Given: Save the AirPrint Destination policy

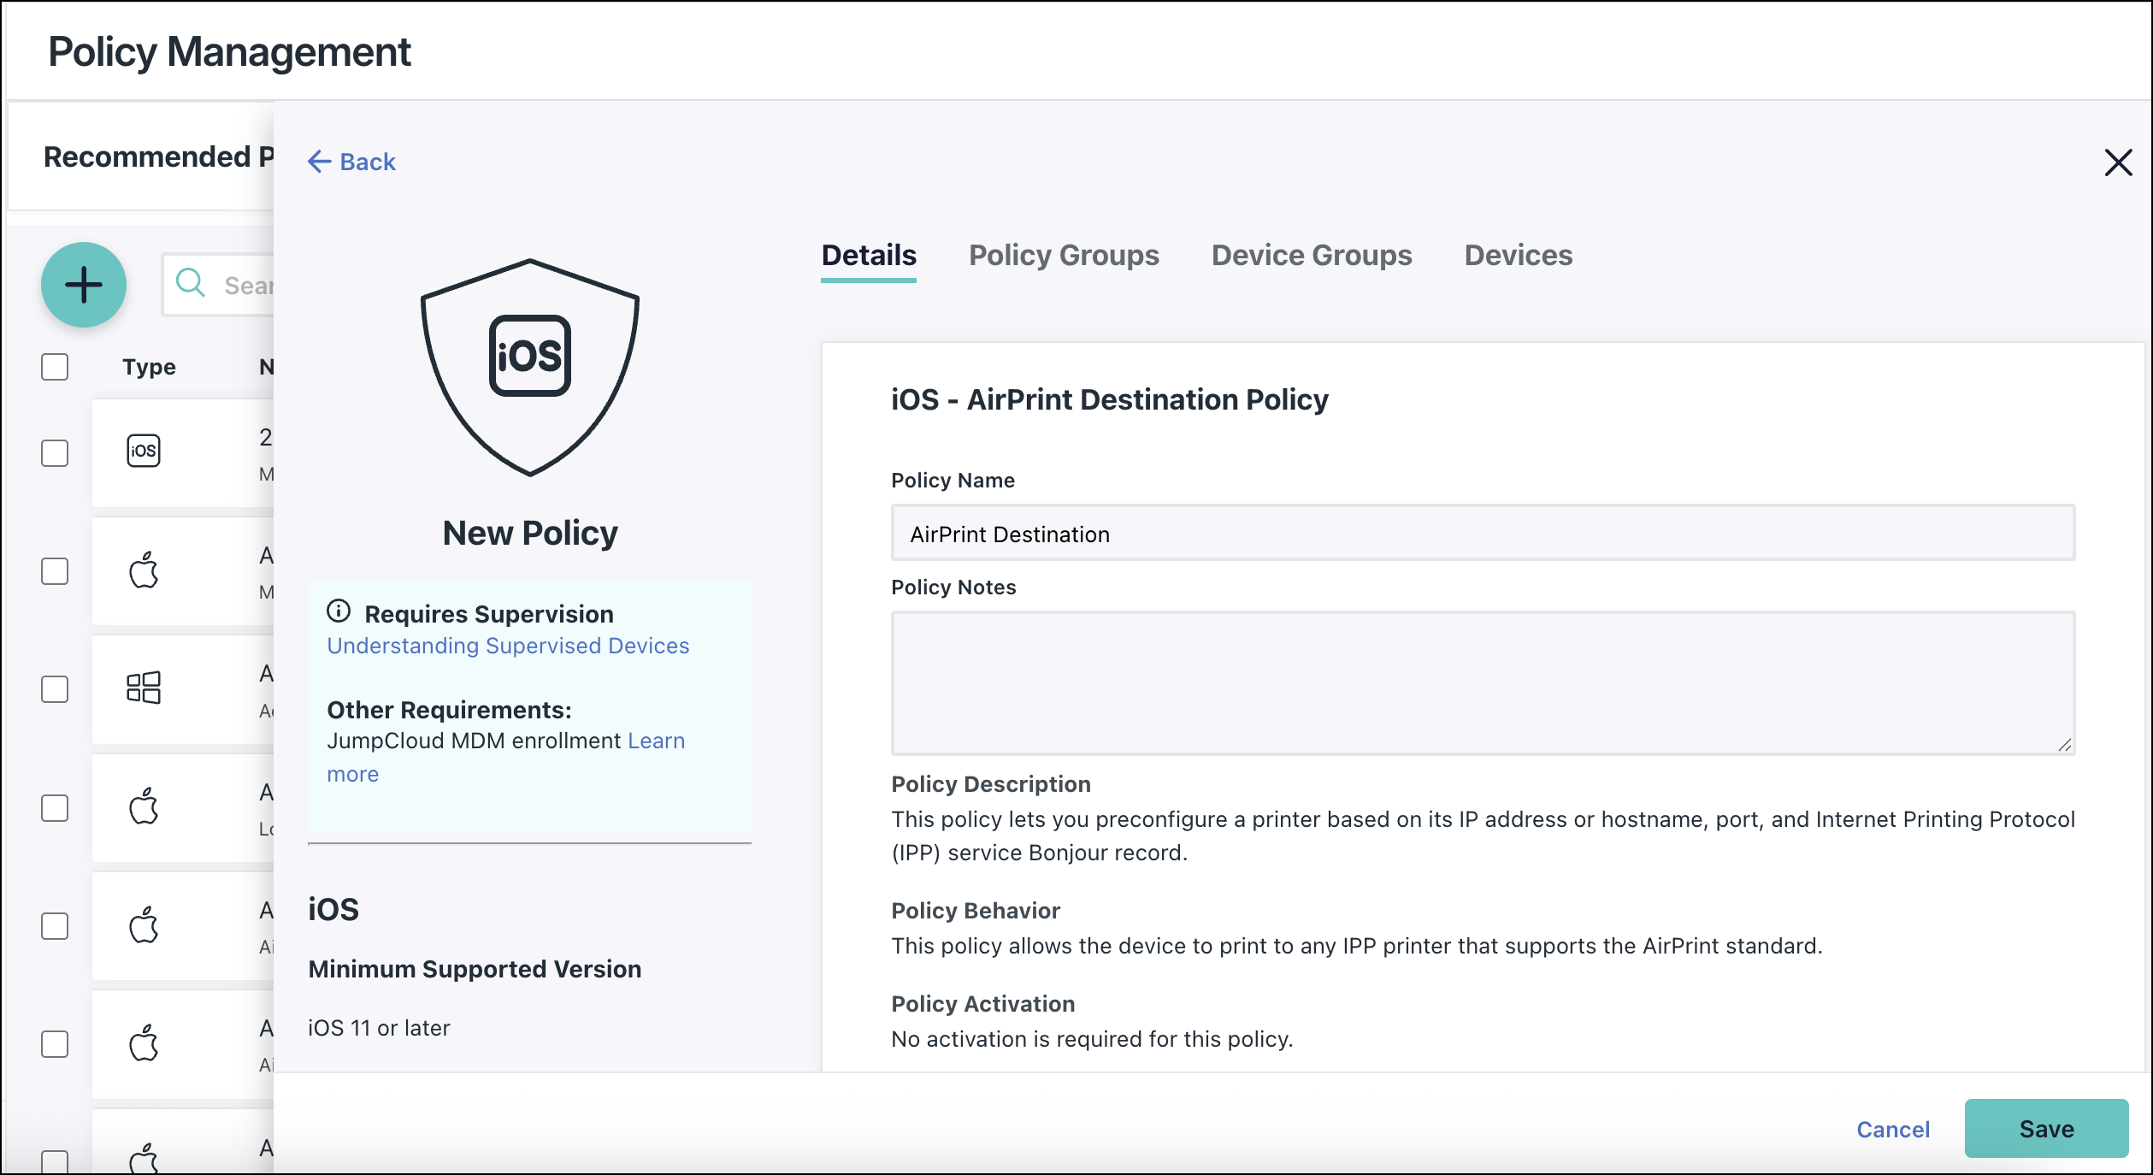Looking at the screenshot, I should pyautogui.click(x=2046, y=1129).
